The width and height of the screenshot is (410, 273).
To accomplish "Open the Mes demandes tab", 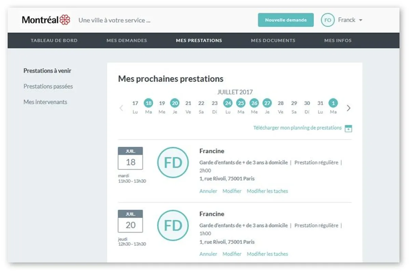I will (x=127, y=40).
